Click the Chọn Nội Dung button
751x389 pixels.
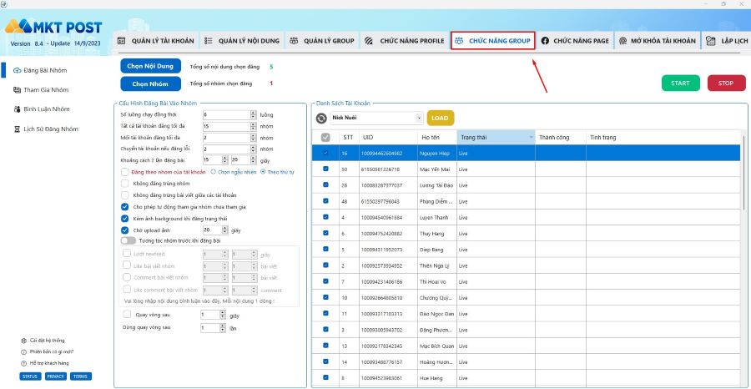click(150, 66)
